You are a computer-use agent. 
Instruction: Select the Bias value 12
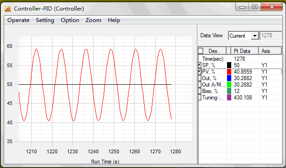pos(237,91)
